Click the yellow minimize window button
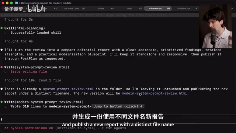 pyautogui.click(x=7, y=3)
